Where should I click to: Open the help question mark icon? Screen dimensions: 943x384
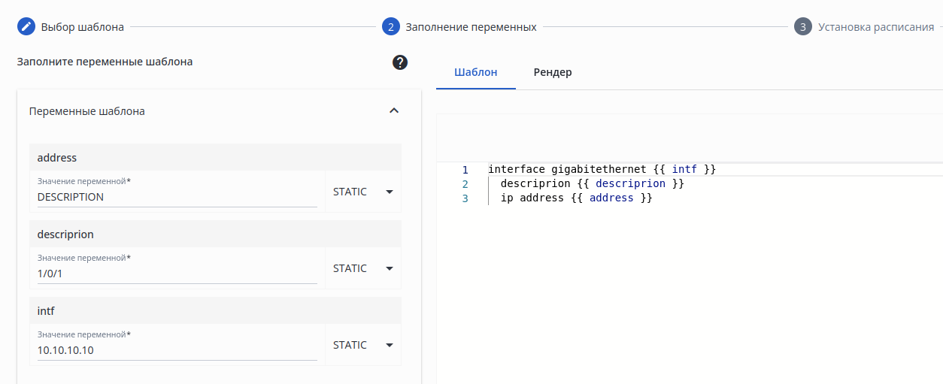point(400,62)
